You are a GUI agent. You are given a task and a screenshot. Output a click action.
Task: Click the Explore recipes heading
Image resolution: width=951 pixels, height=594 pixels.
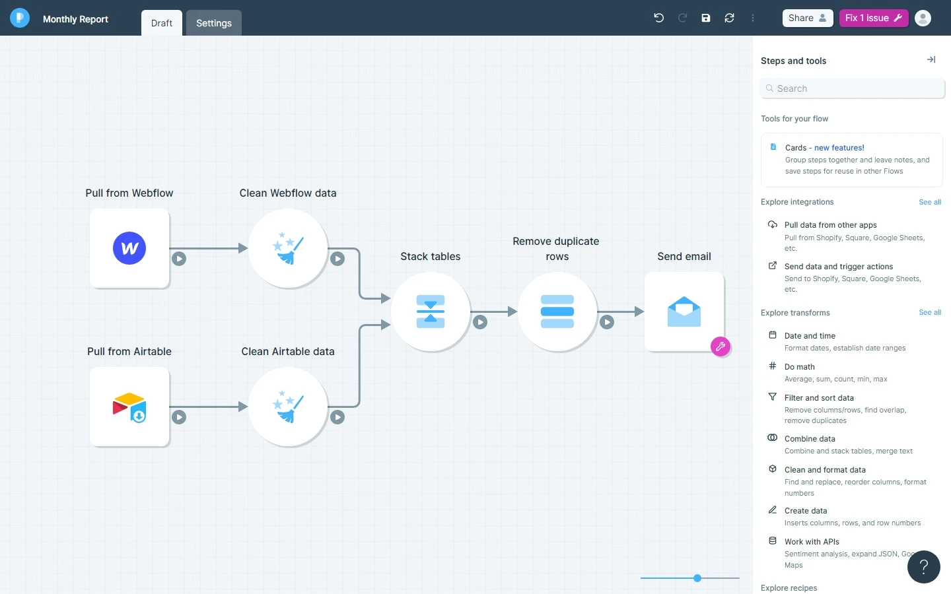point(789,588)
